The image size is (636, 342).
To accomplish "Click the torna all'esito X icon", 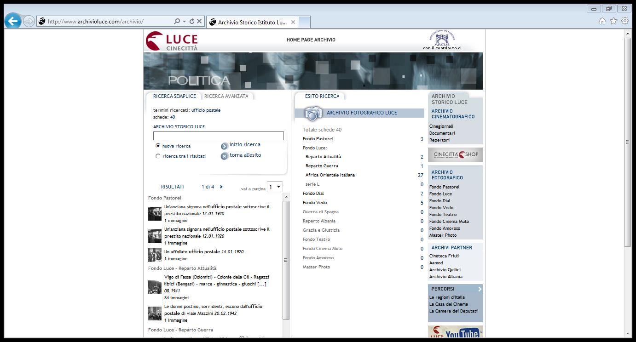I will click(x=224, y=156).
